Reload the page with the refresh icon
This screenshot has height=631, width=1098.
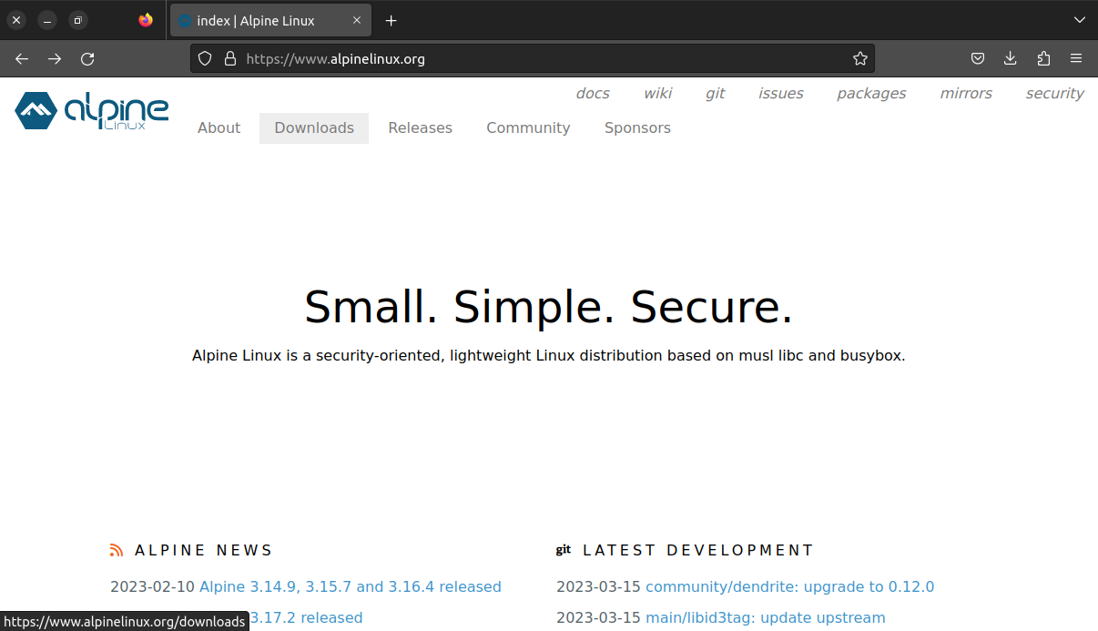click(x=87, y=59)
